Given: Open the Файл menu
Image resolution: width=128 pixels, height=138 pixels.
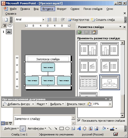Looking at the screenshot, I should tap(13, 9).
